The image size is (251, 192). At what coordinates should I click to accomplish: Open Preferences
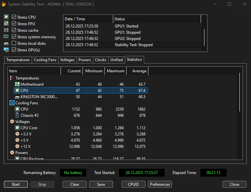point(160,184)
